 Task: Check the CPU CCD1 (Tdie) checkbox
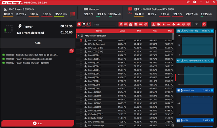tap(81, 48)
